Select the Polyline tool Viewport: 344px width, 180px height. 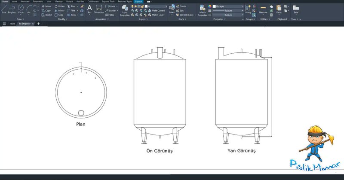point(12,9)
